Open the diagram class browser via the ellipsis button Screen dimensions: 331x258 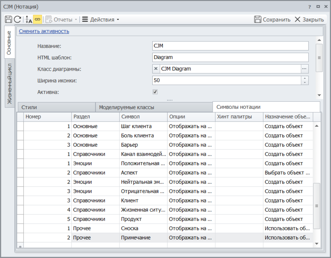click(305, 69)
